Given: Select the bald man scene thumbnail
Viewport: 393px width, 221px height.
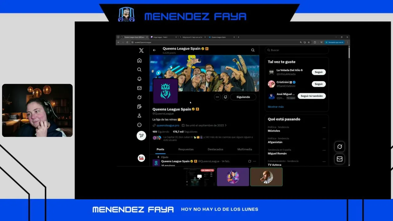Looking at the screenshot, I should (x=267, y=177).
